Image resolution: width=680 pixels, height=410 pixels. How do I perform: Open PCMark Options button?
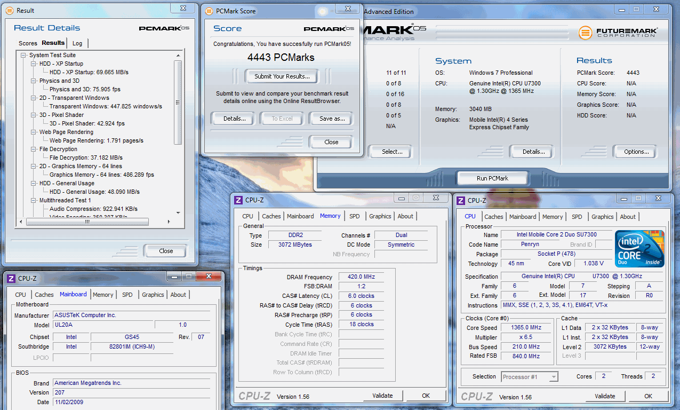tap(636, 152)
